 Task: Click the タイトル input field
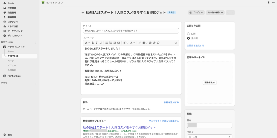click(131, 31)
